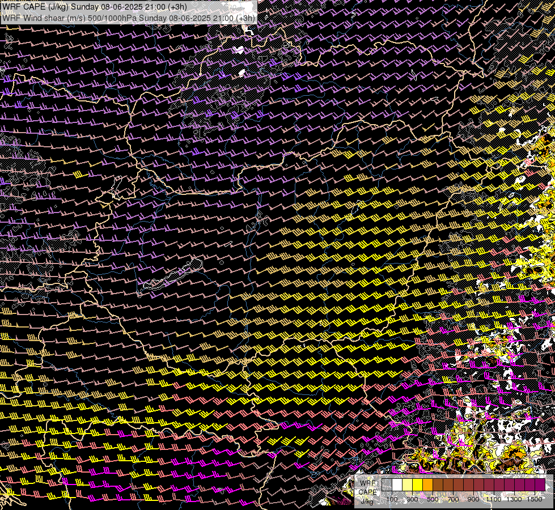Click the 300 legend value

click(x=412, y=499)
